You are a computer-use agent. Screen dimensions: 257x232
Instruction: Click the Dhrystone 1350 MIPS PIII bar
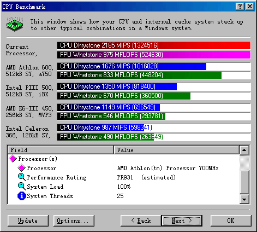117,86
